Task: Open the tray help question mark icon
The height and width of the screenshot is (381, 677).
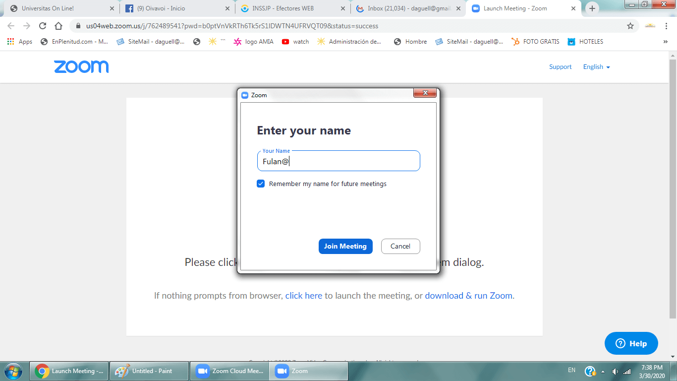Action: tap(590, 371)
